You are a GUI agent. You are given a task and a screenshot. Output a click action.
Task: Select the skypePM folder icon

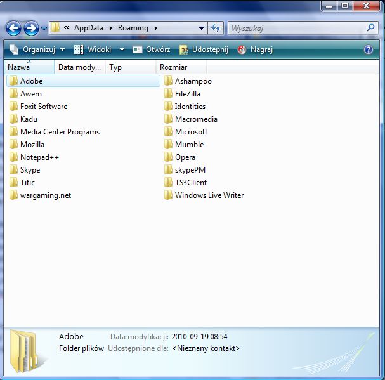(x=168, y=170)
